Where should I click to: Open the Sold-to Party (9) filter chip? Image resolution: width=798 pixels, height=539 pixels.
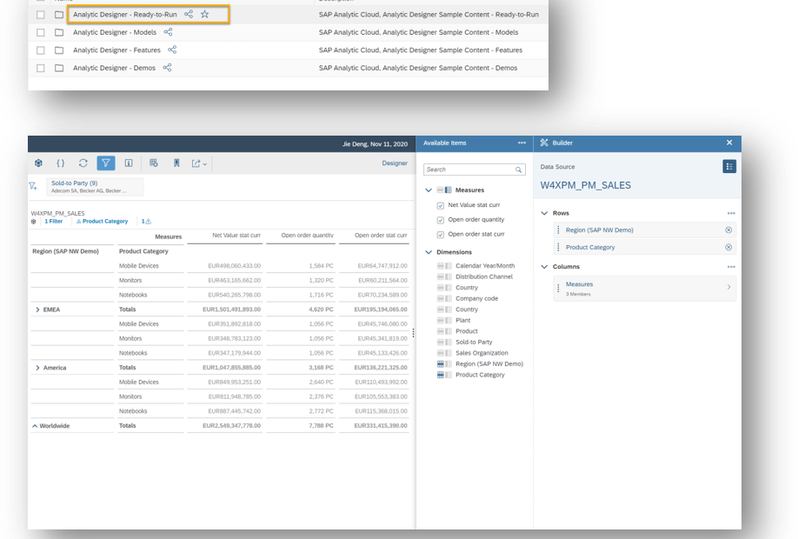95,187
